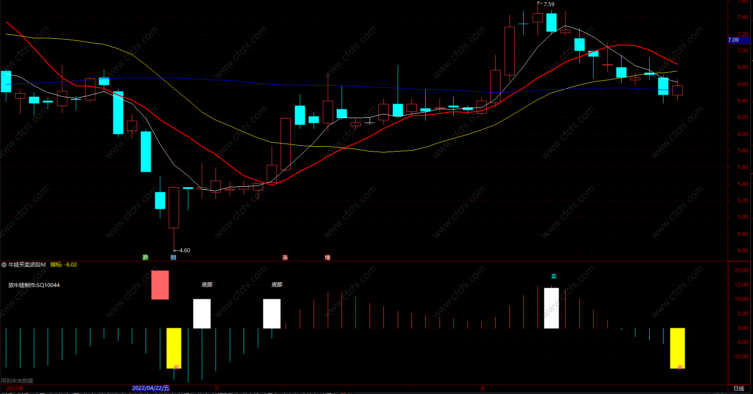The image size is (753, 394).
Task: Select the 4.60 low price label
Action: pyautogui.click(x=185, y=250)
